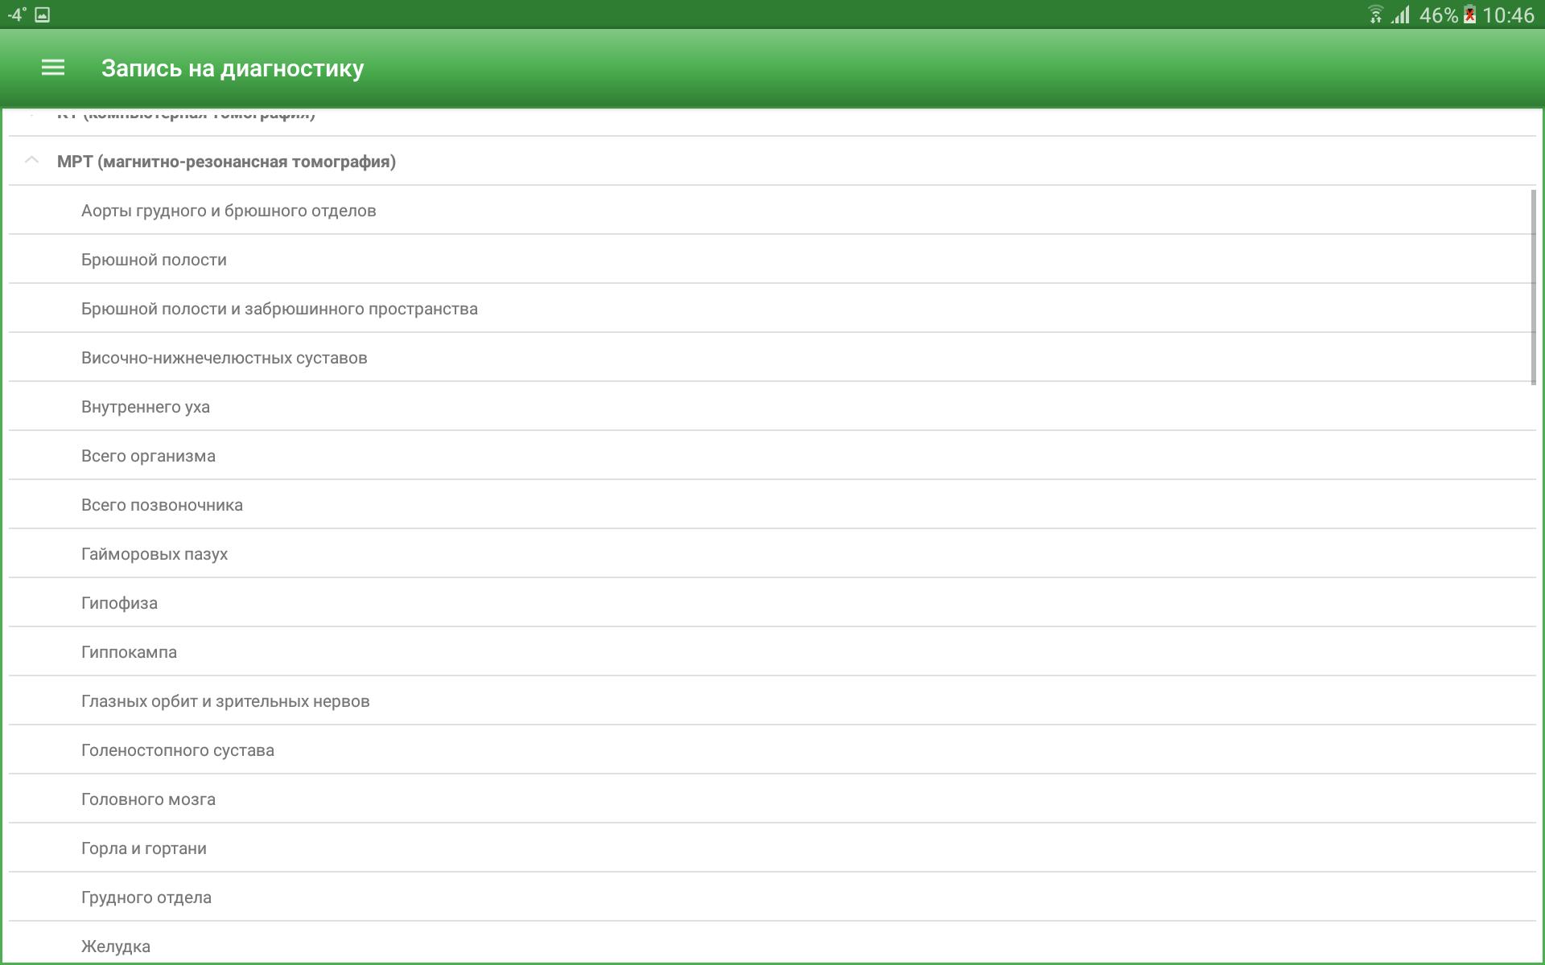Collapse the МРТ section expander
The height and width of the screenshot is (965, 1545).
point(30,161)
